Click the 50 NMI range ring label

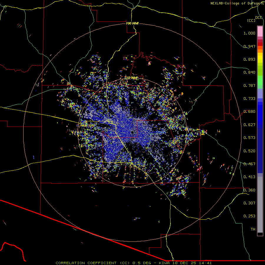(x=132, y=78)
